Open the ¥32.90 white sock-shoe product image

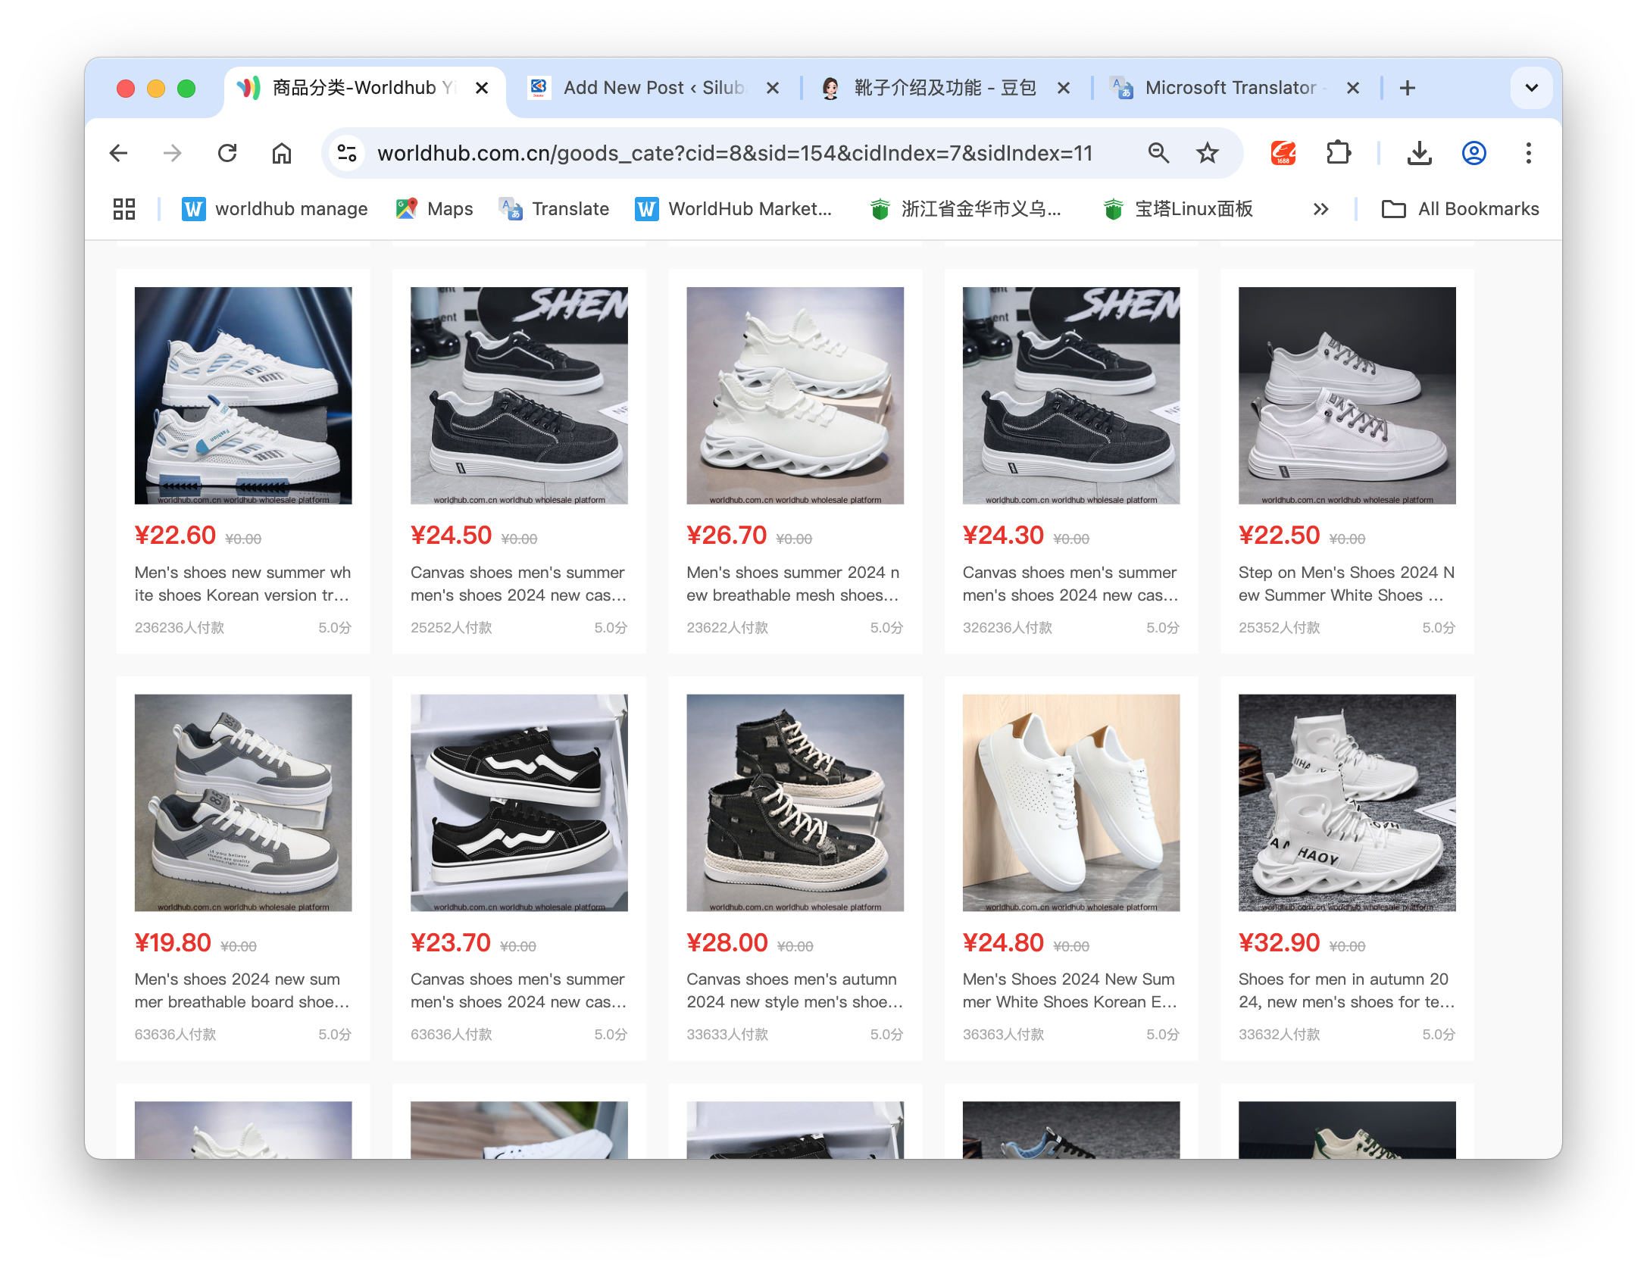[x=1346, y=802]
